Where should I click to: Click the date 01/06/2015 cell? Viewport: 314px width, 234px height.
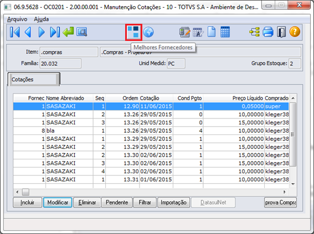point(156,179)
